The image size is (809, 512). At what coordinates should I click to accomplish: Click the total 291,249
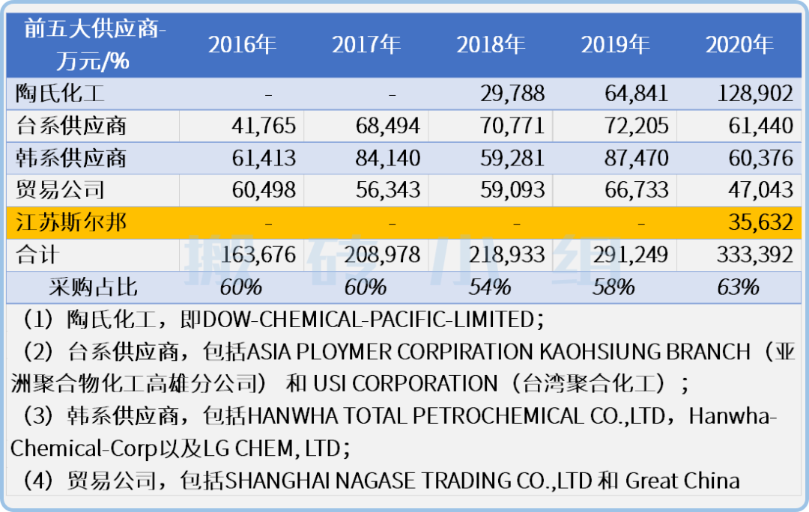coord(631,255)
